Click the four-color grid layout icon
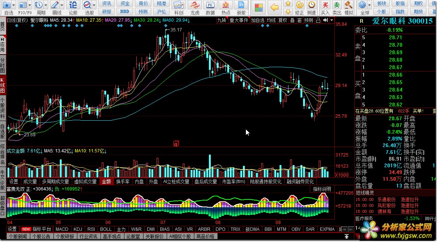Image resolution: width=438 pixels, height=242 pixels. pos(259,7)
